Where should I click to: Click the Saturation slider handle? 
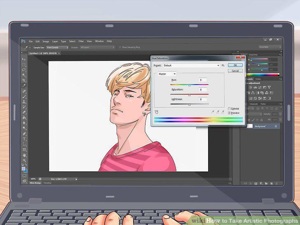tap(189, 95)
